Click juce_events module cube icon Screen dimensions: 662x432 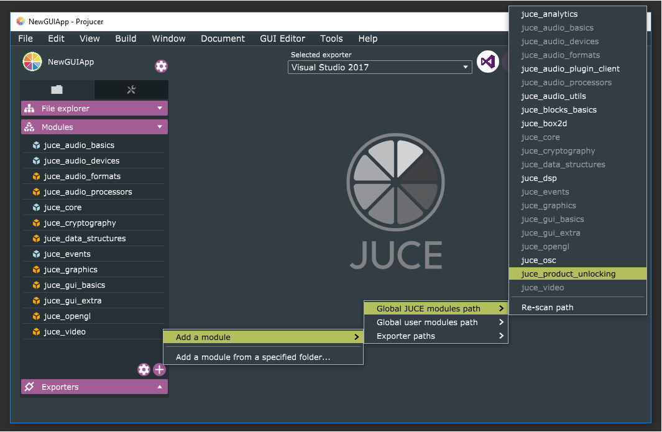point(36,254)
